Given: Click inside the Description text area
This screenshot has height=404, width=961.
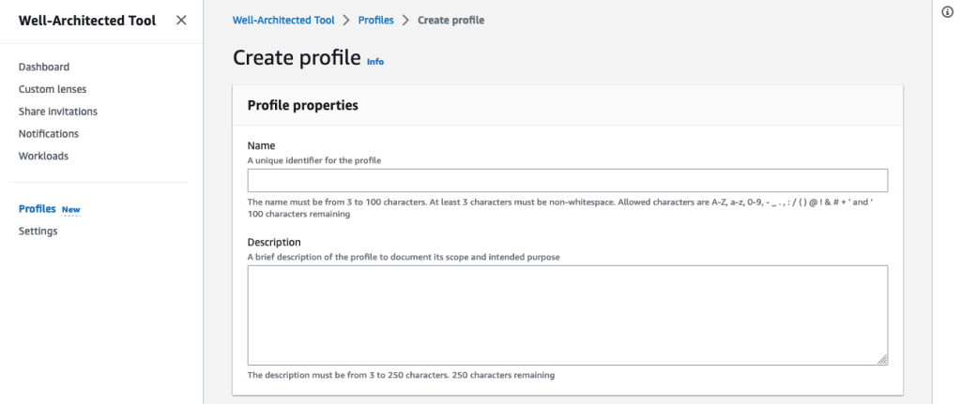Looking at the screenshot, I should pos(567,315).
